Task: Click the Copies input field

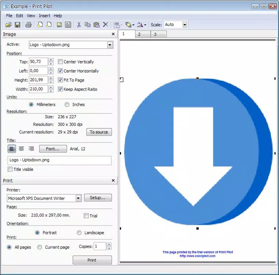Action: (x=100, y=246)
